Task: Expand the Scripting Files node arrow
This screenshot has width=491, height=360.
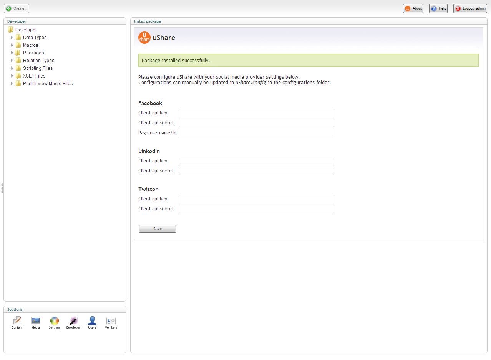Action: point(12,68)
